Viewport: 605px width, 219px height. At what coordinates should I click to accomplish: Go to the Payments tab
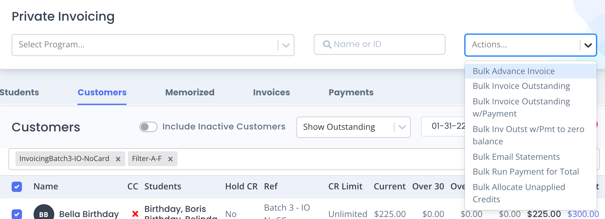point(351,92)
